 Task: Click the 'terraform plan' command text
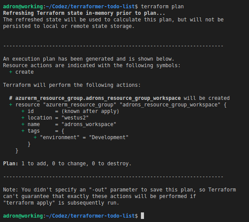tap(162, 7)
